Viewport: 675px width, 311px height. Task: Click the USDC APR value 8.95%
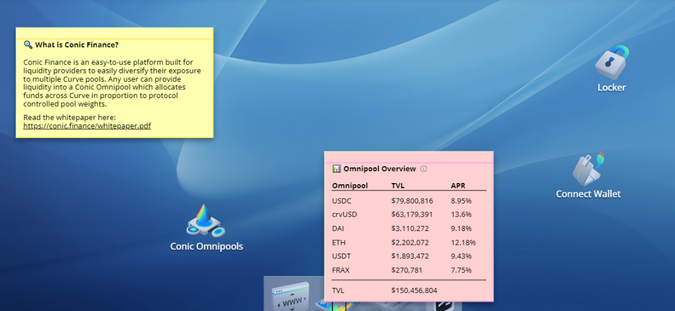point(461,201)
